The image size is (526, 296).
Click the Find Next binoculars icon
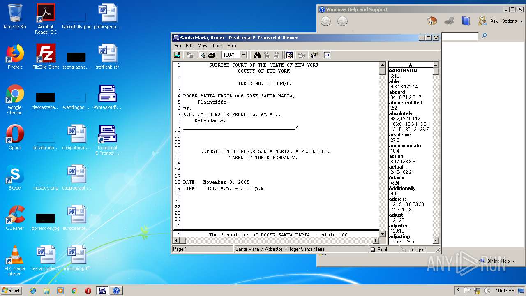[x=276, y=55]
